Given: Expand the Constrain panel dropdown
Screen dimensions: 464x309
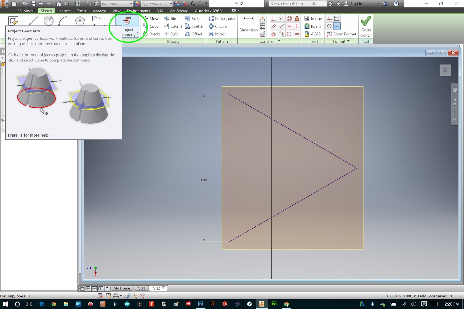Looking at the screenshot, I should (279, 41).
